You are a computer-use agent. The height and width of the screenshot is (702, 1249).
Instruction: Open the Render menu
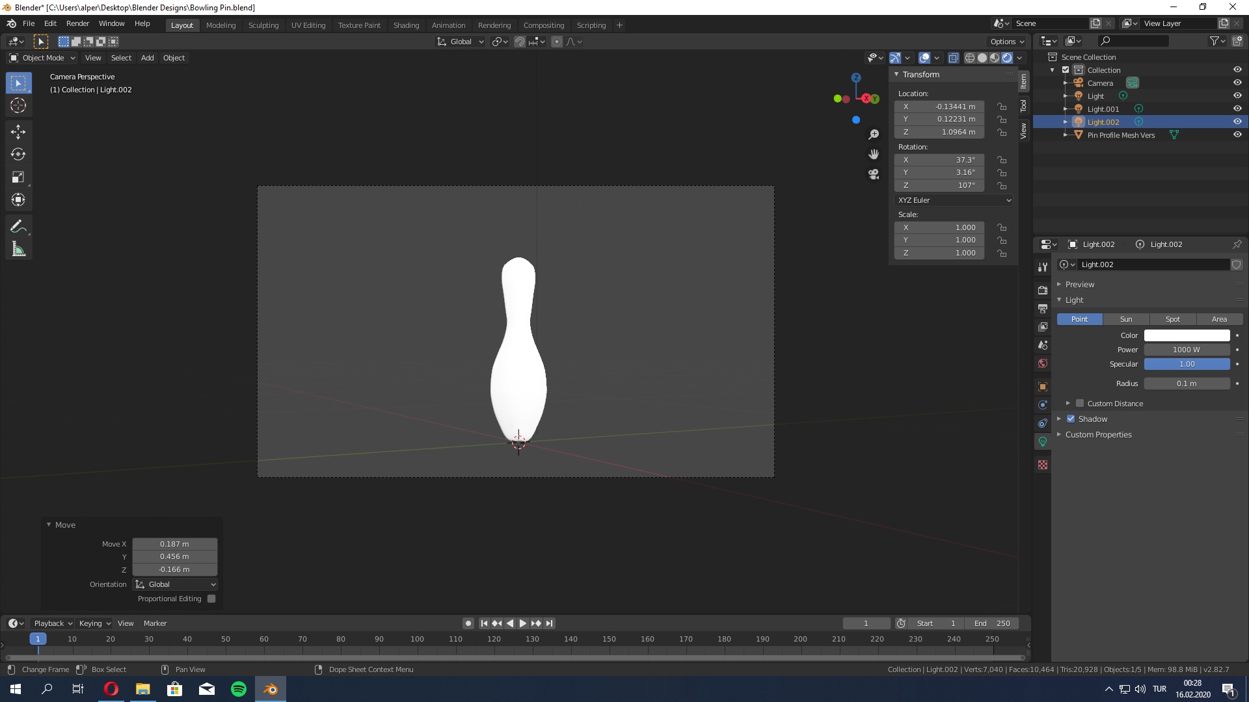pyautogui.click(x=77, y=23)
